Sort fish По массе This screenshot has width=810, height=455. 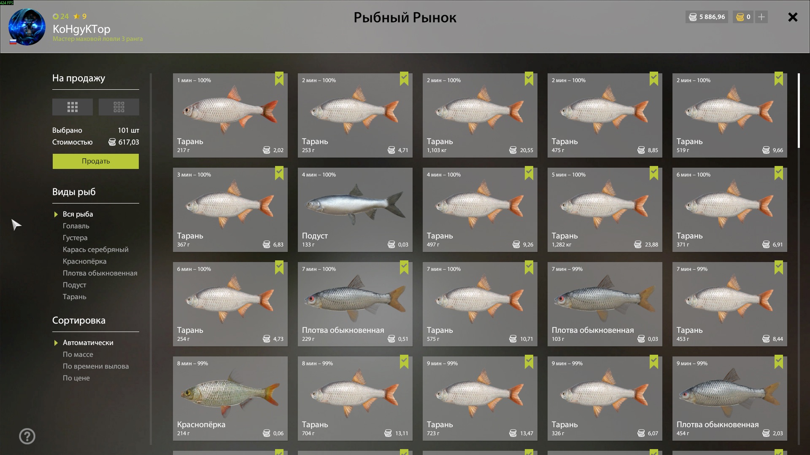pos(78,354)
